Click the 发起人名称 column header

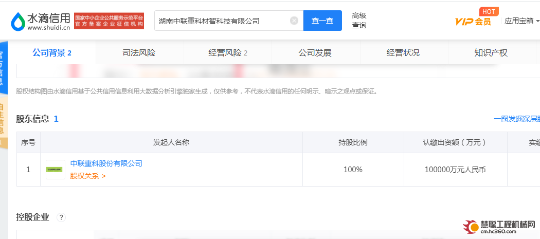coord(171,142)
